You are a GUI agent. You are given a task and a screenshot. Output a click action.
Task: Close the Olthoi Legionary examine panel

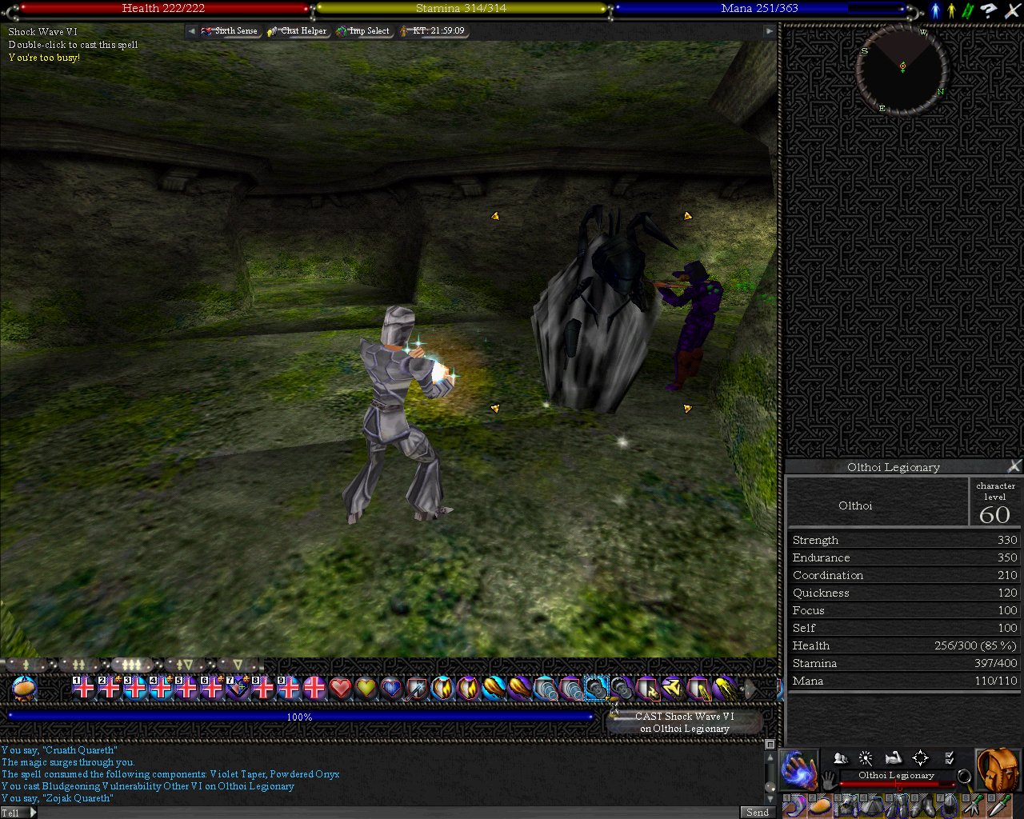click(x=1014, y=466)
